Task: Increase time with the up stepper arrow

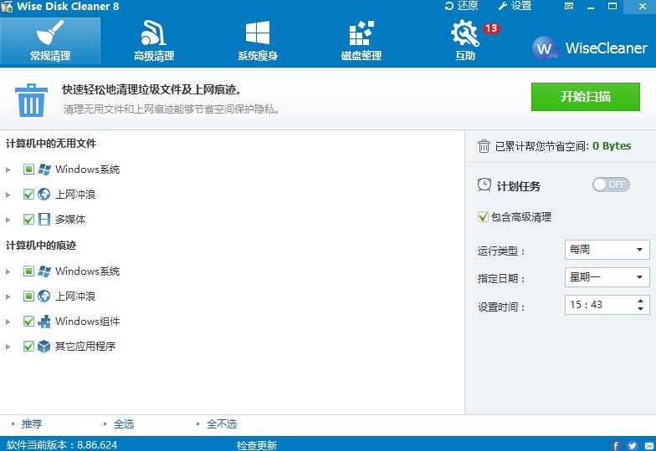Action: (x=641, y=301)
